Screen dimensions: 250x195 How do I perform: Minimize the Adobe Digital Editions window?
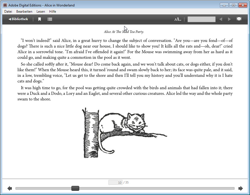[224, 5]
